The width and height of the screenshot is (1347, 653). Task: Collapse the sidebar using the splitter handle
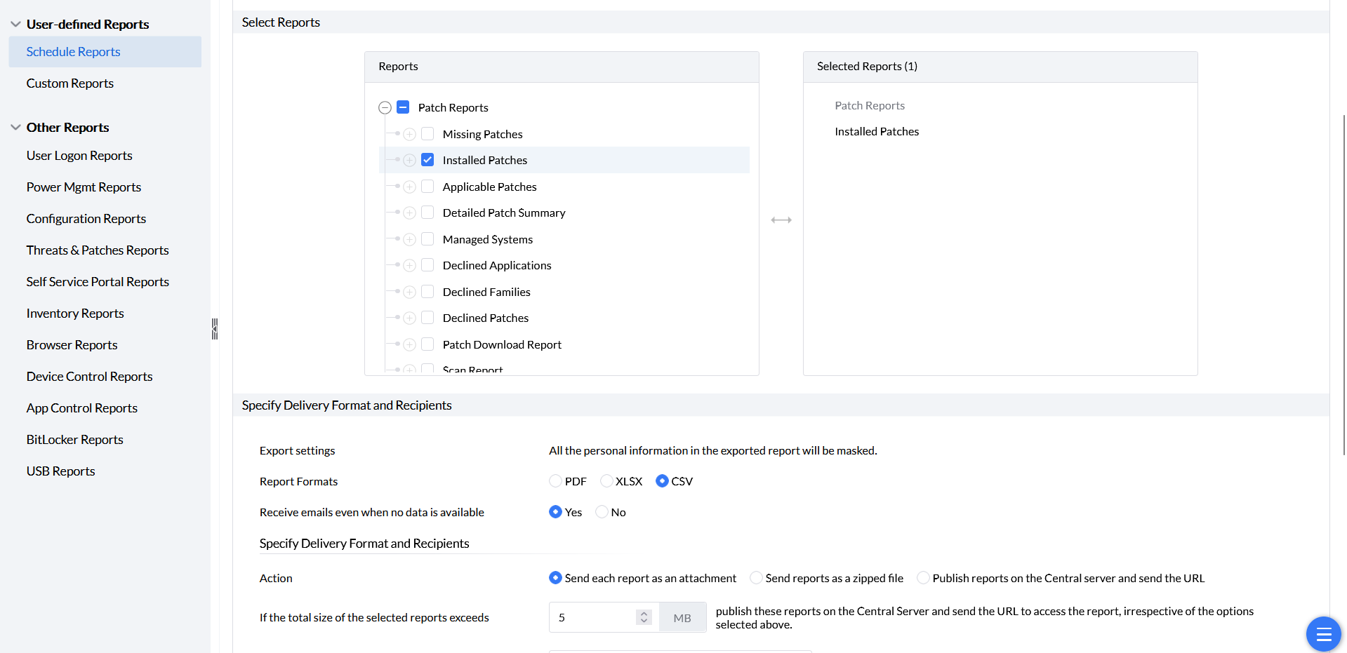(x=215, y=329)
